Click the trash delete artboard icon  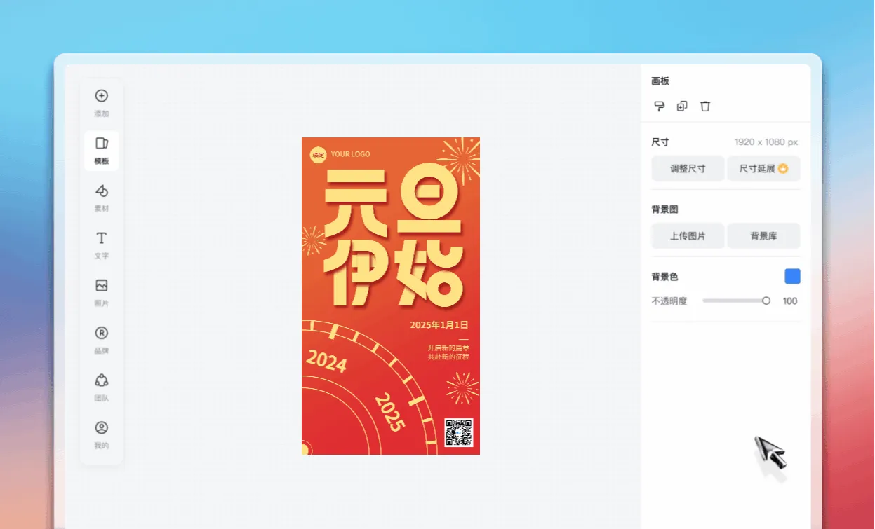click(x=705, y=107)
